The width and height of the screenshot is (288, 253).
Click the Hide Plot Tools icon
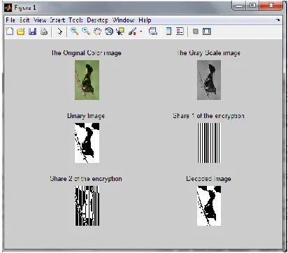[x=196, y=31]
